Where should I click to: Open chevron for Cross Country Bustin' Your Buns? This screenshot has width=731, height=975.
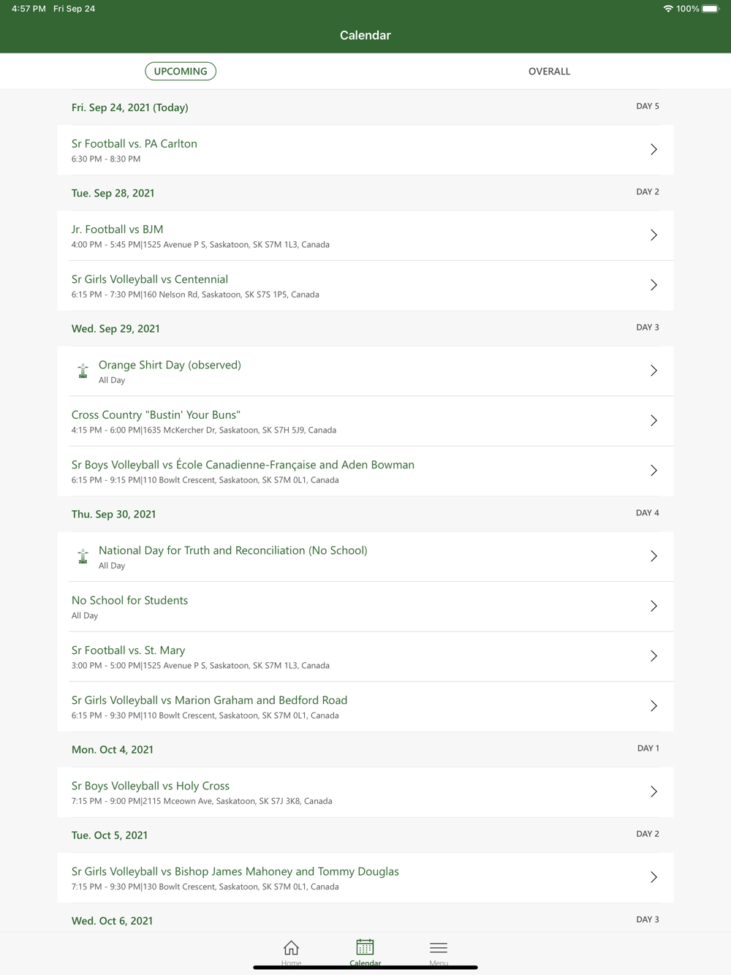pos(654,421)
